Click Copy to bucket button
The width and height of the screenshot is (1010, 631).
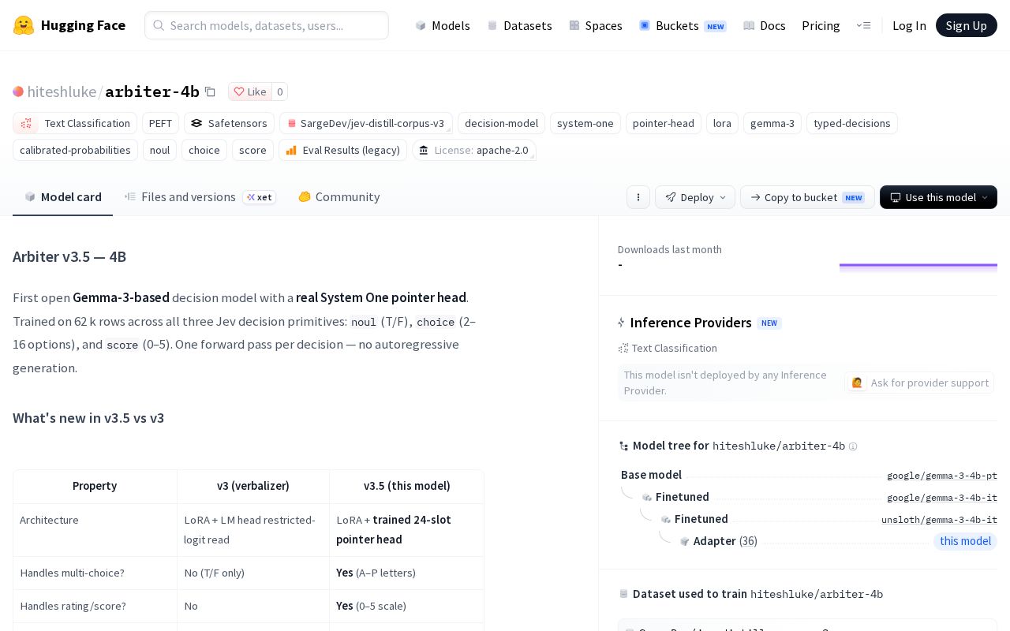point(807,197)
